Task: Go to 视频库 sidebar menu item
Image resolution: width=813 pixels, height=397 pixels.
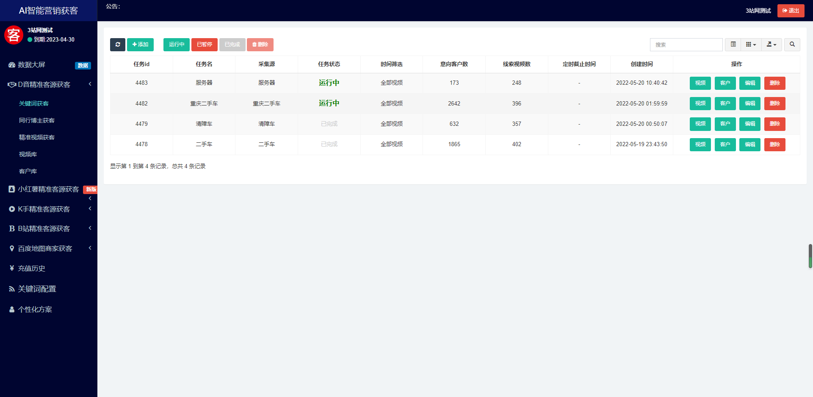Action: 28,154
